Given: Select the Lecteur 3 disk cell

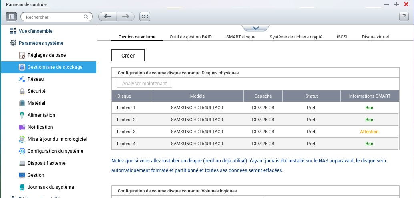Looking at the screenshot, I should 126,132.
